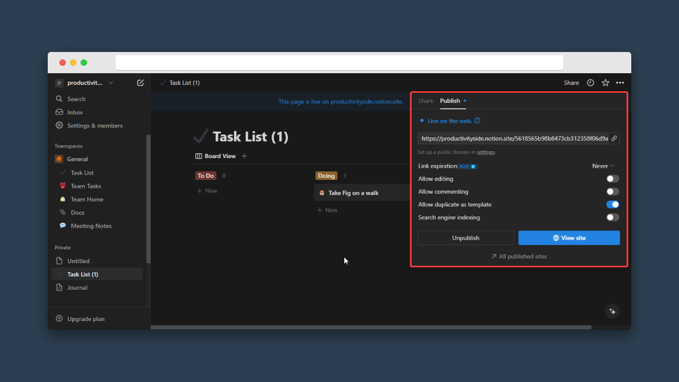This screenshot has height=382, width=679.
Task: Open the Notion AI sparkle button
Action: [612, 311]
